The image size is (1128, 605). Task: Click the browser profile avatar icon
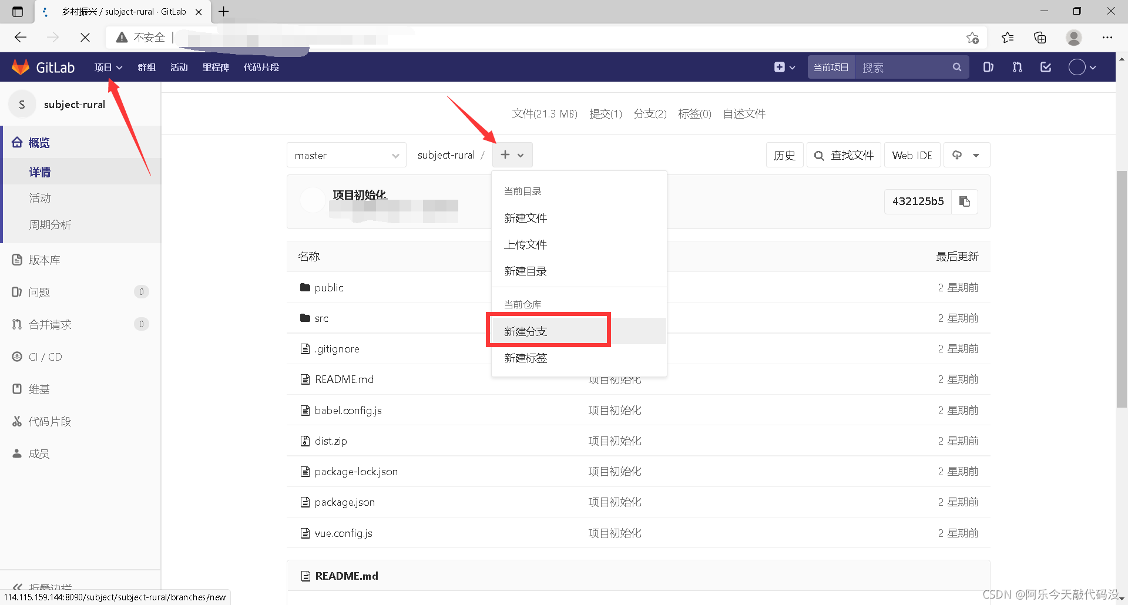pos(1074,38)
